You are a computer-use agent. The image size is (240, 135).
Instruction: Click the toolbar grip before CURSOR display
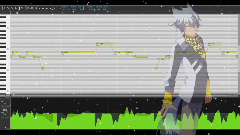coord(84,8)
